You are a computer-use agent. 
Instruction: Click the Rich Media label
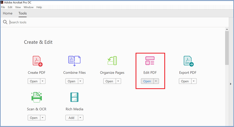point(74,109)
